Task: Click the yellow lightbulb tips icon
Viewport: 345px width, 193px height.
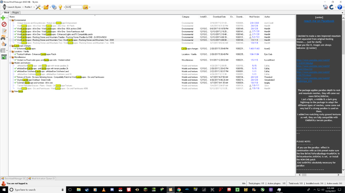Action: coord(60,7)
